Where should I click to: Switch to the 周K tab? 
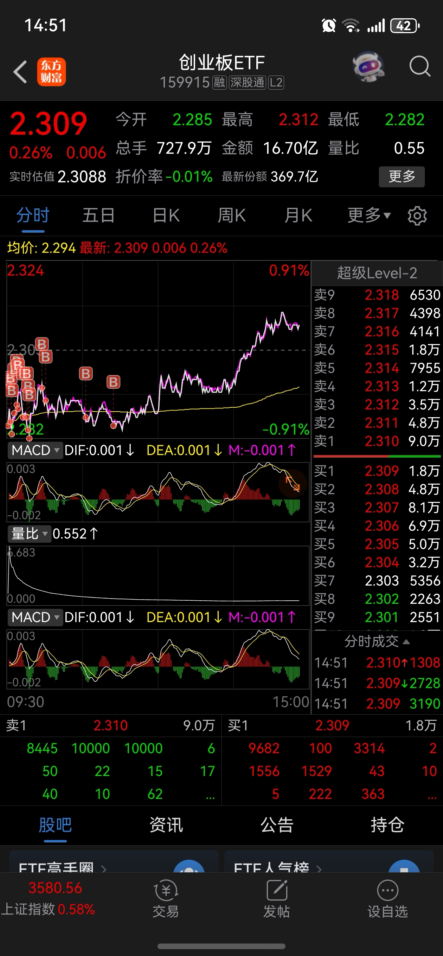tap(232, 215)
